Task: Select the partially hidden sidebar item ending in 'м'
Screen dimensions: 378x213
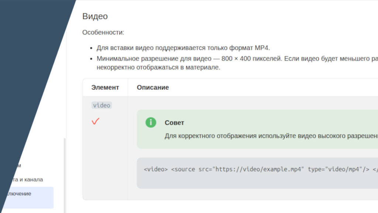Action: (x=18, y=166)
